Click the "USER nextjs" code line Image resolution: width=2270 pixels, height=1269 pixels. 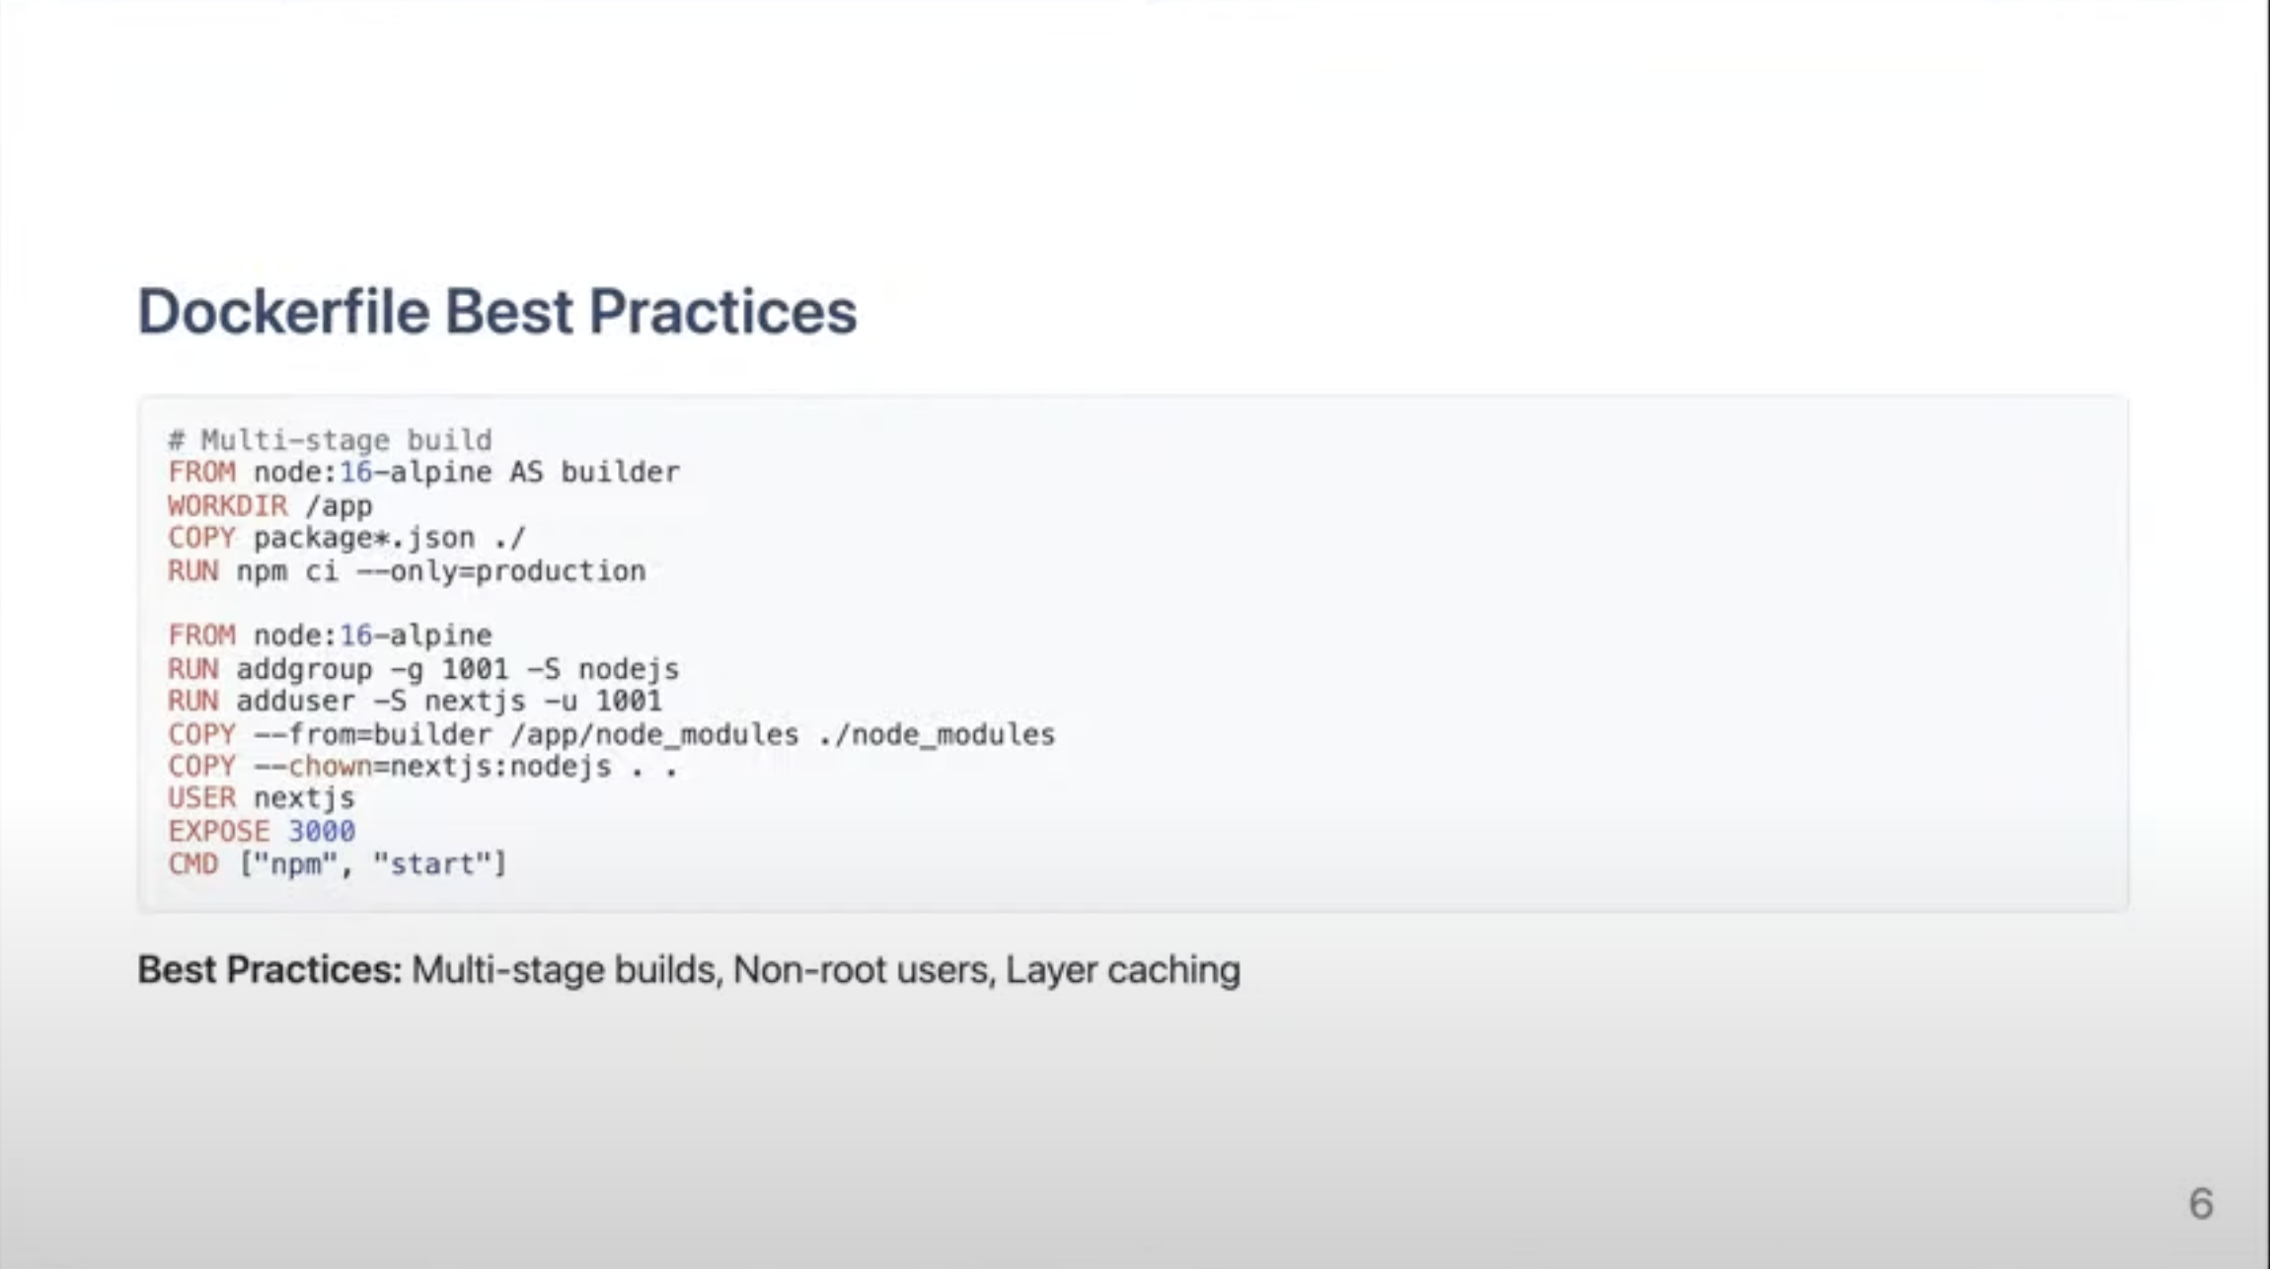(262, 798)
